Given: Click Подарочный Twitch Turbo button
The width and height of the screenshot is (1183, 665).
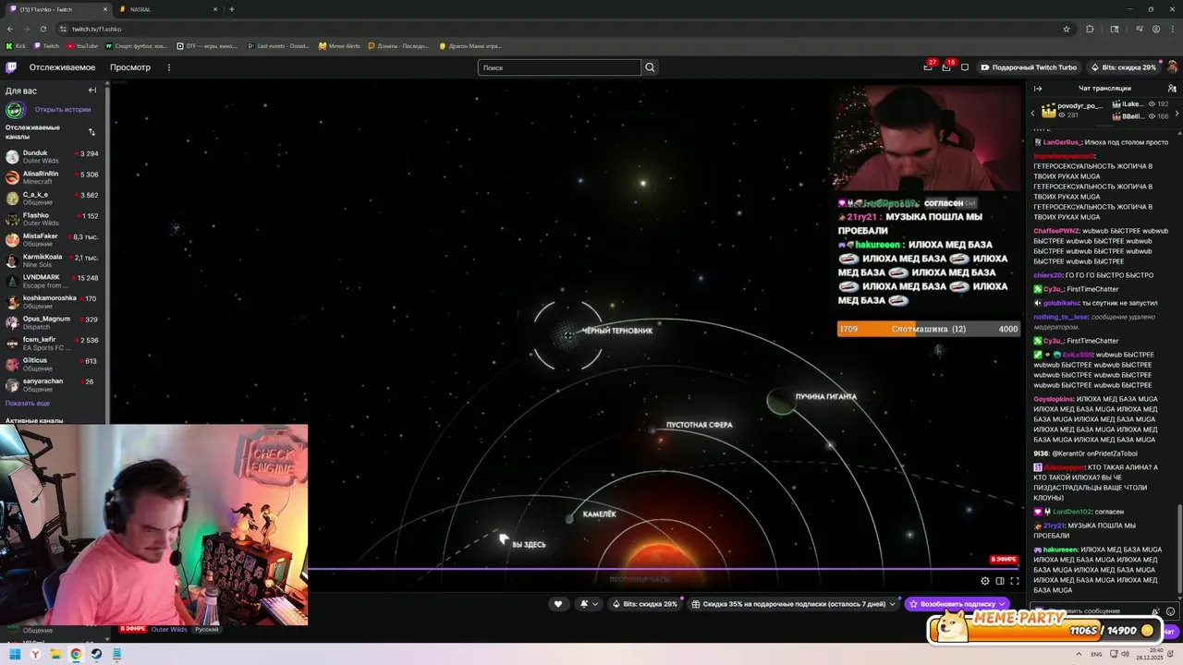Looking at the screenshot, I should pos(1029,67).
